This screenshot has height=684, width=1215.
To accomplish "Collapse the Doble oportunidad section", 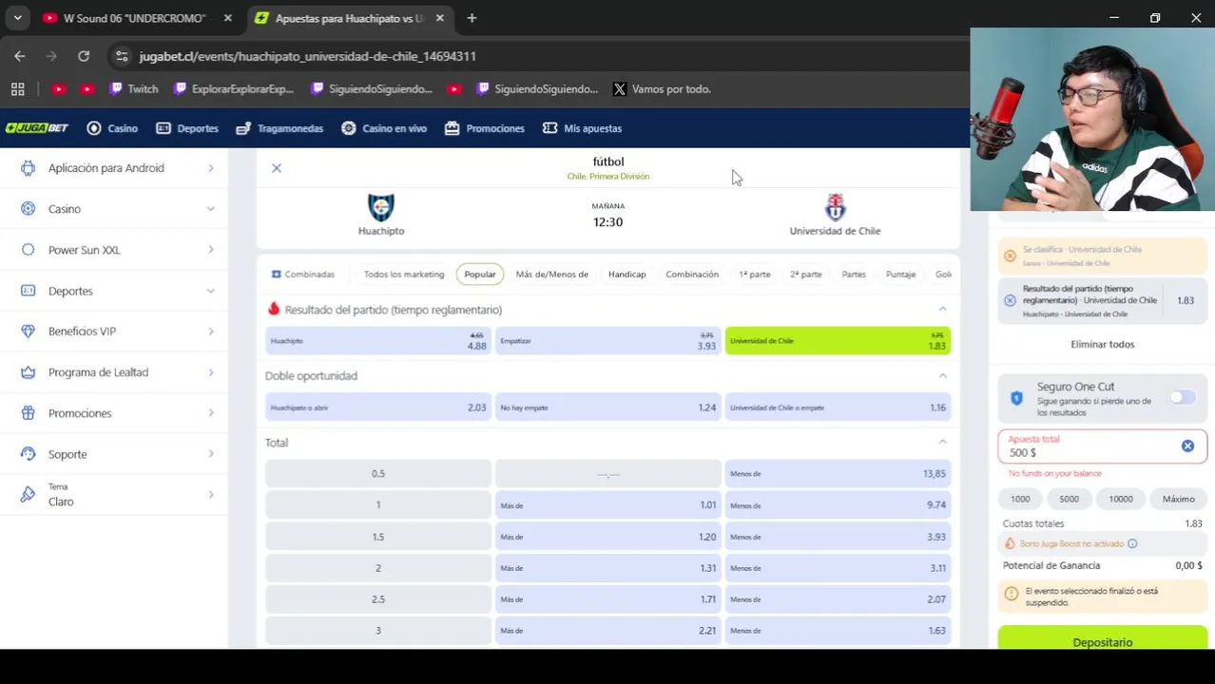I will 942,376.
